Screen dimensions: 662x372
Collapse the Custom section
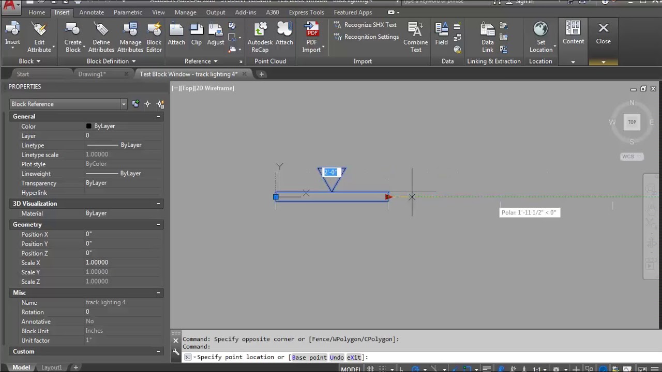coord(158,351)
